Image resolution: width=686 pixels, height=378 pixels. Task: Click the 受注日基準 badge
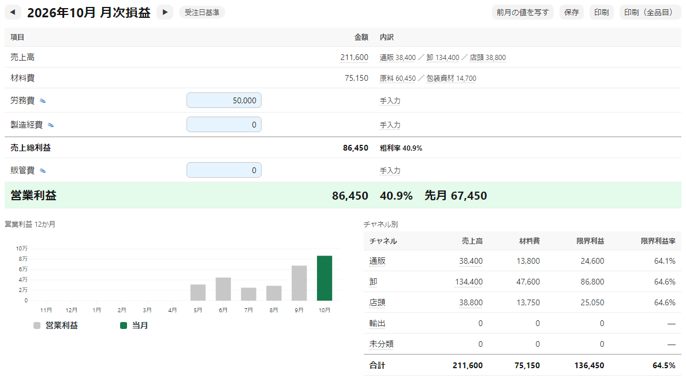pyautogui.click(x=202, y=13)
